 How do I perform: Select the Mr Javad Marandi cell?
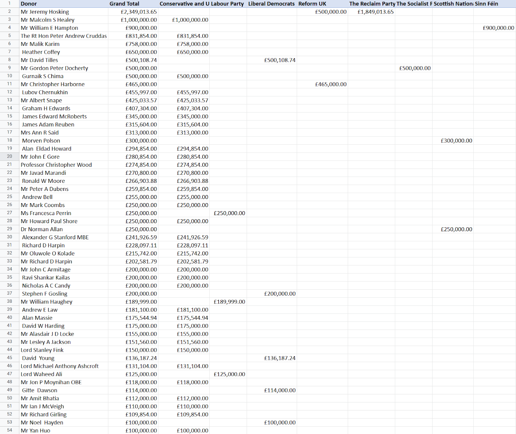(x=64, y=173)
